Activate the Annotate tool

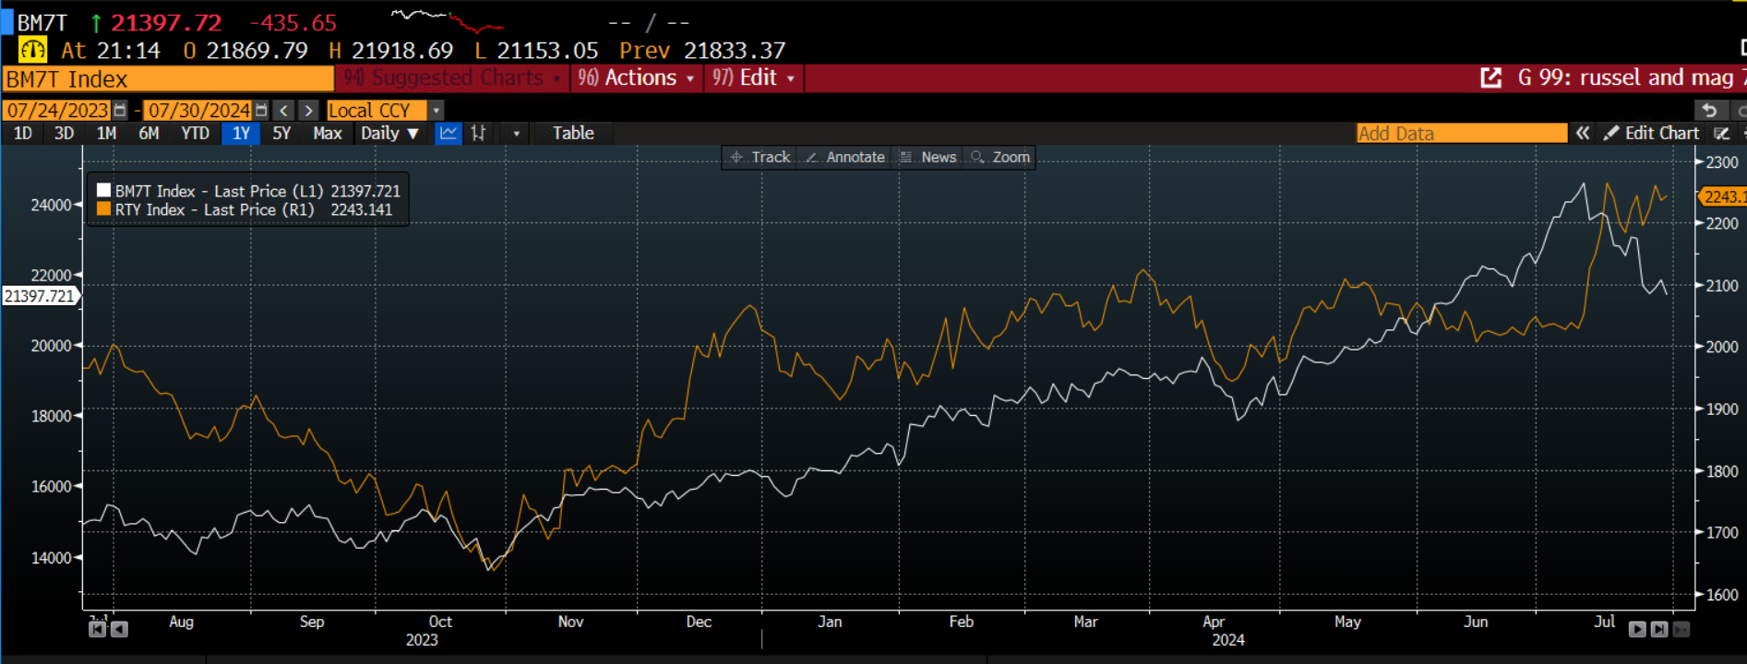845,158
